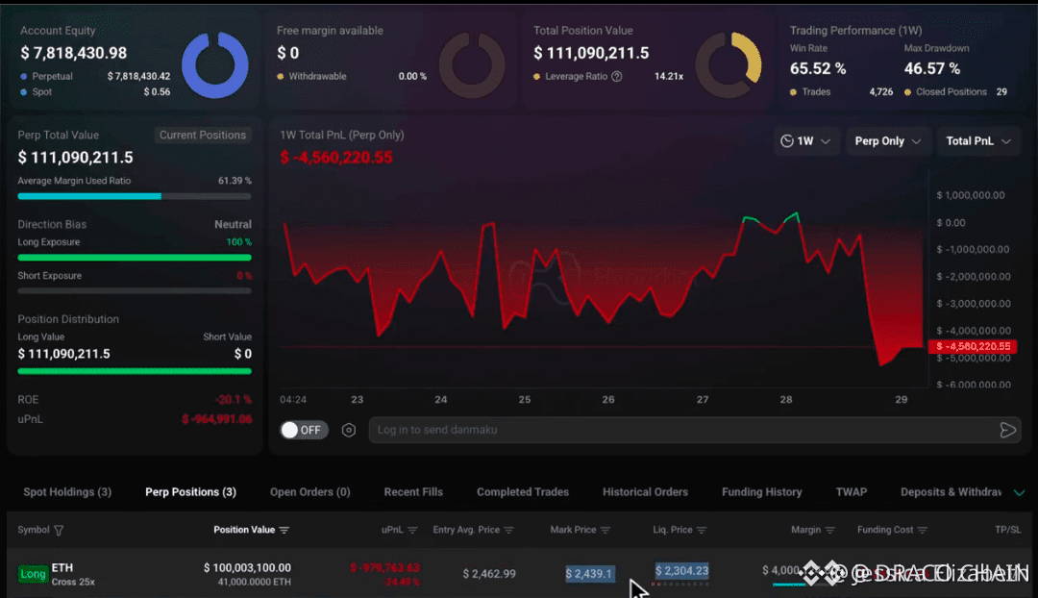Click the Withdrawable 0.00 % entry
1038x598 pixels.
coord(352,76)
